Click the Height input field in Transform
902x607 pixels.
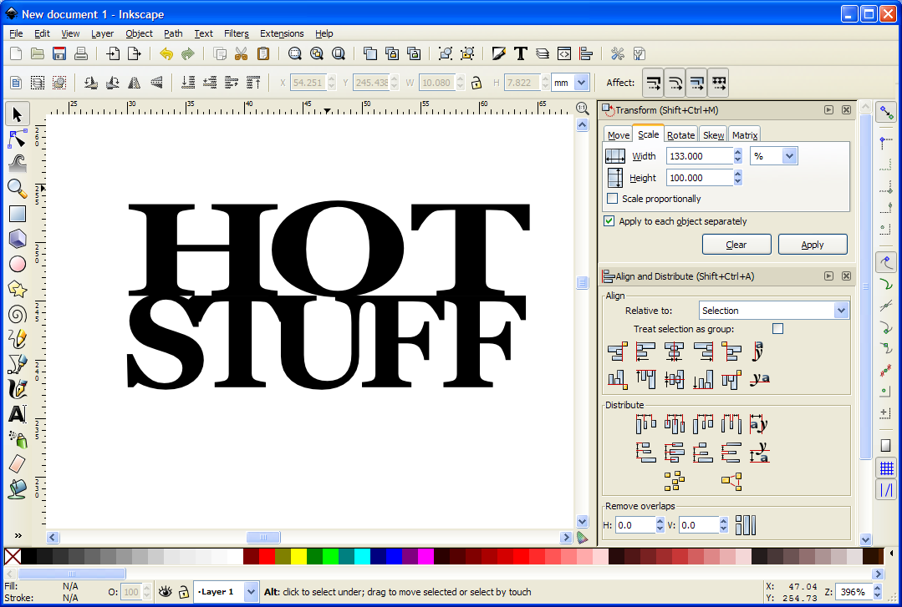click(700, 178)
